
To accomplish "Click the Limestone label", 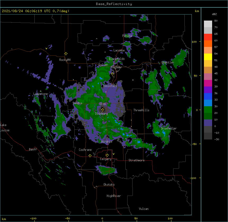I will [40, 94].
